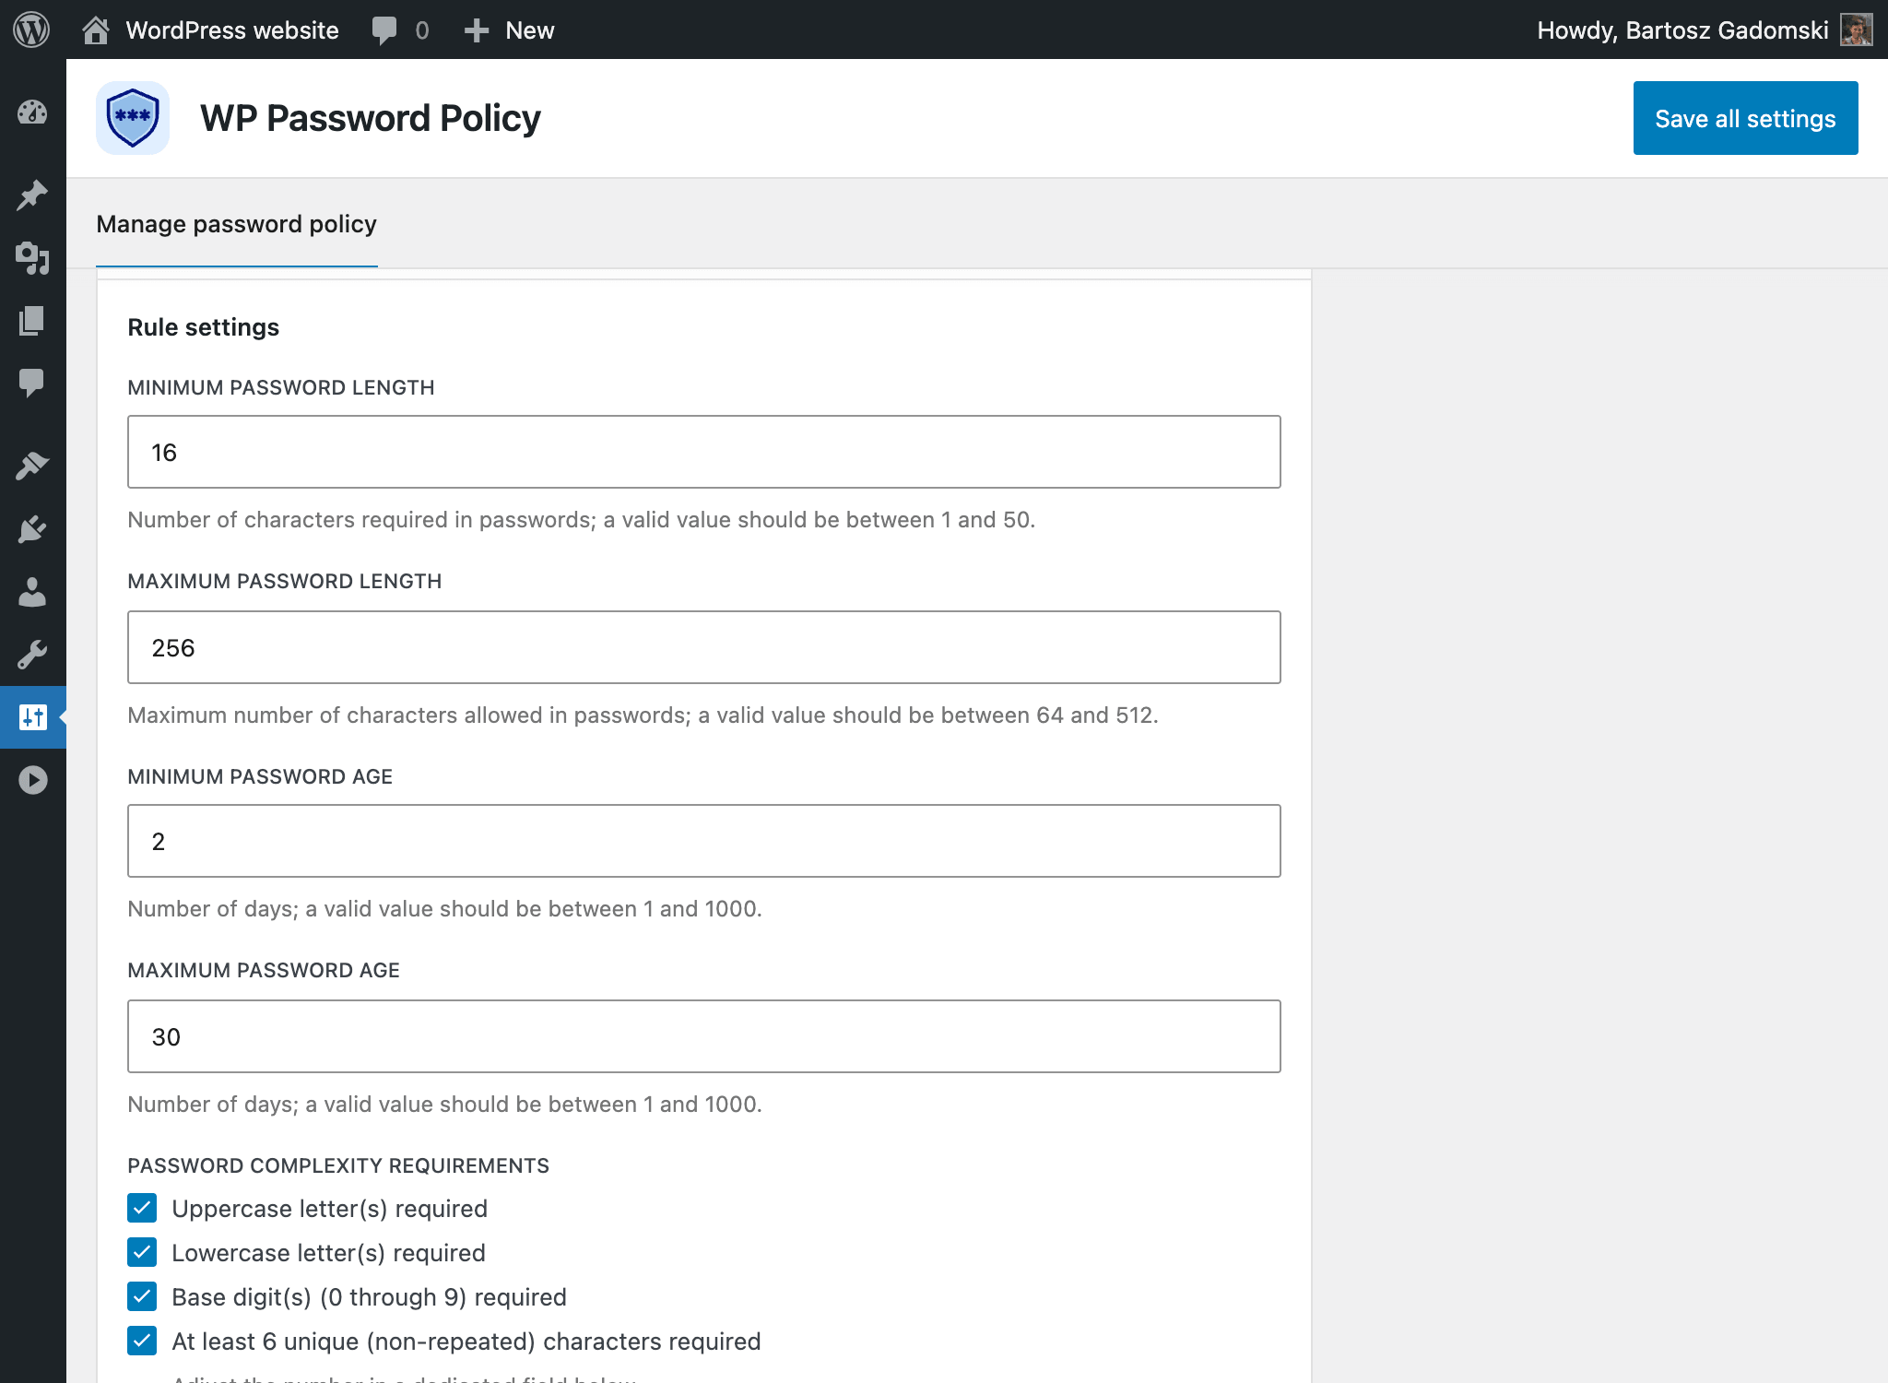Open Posts pushpin icon in sidebar
The width and height of the screenshot is (1888, 1383).
tap(32, 195)
